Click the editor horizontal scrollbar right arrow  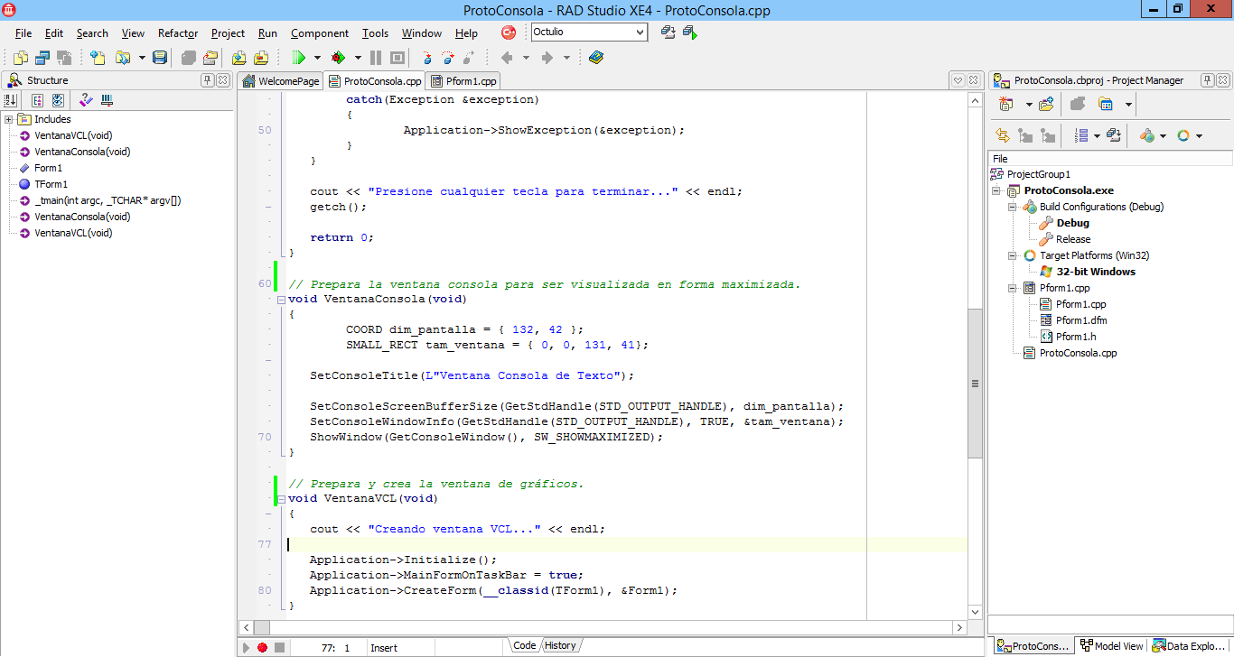(x=959, y=627)
